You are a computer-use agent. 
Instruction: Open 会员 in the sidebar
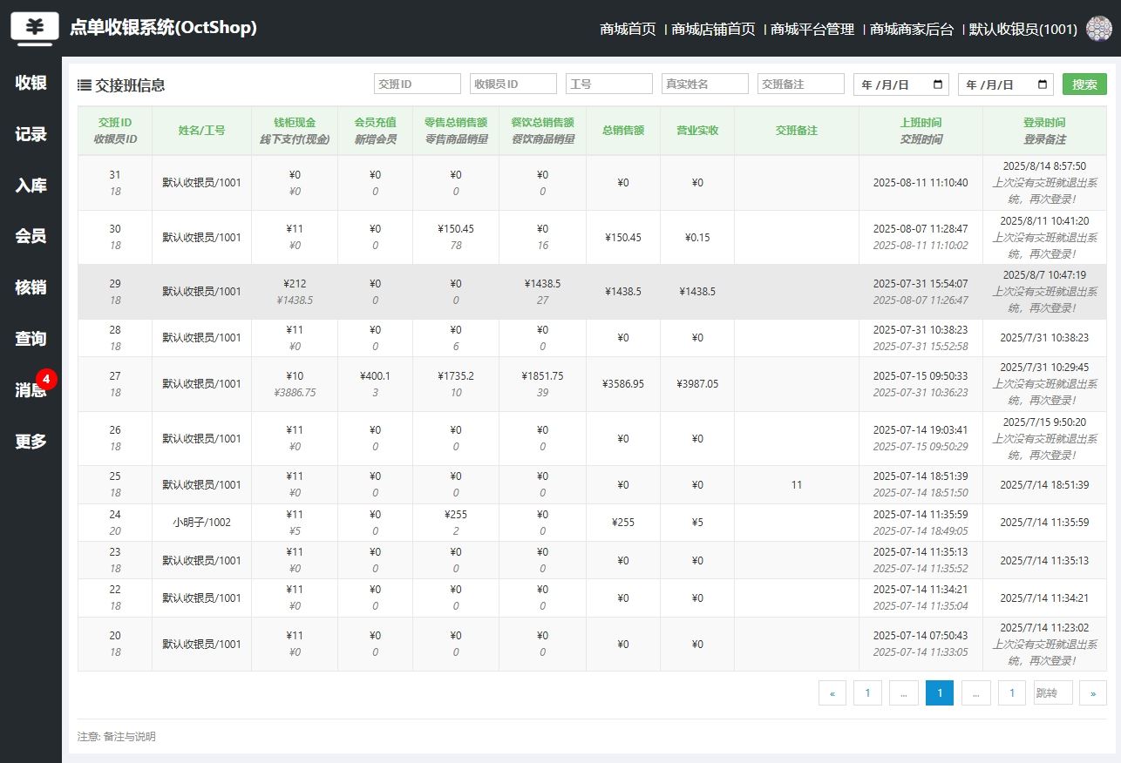point(31,236)
